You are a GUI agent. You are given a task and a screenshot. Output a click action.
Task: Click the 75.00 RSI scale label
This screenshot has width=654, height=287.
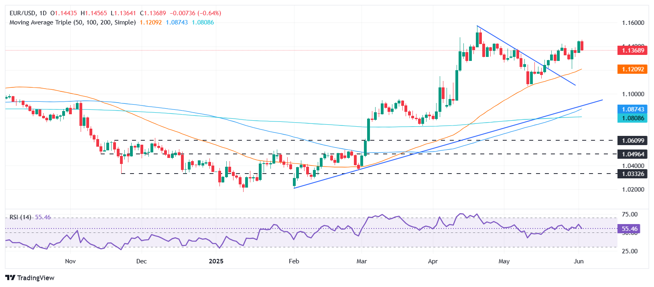tap(629, 214)
